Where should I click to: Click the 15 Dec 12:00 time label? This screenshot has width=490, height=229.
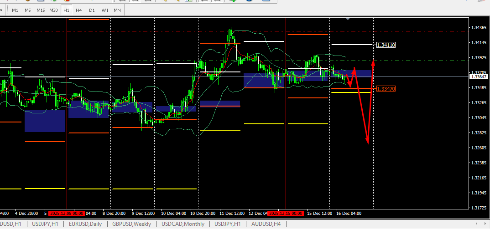[320, 214]
